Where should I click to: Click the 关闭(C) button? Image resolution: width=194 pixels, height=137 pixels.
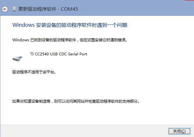click(x=179, y=131)
